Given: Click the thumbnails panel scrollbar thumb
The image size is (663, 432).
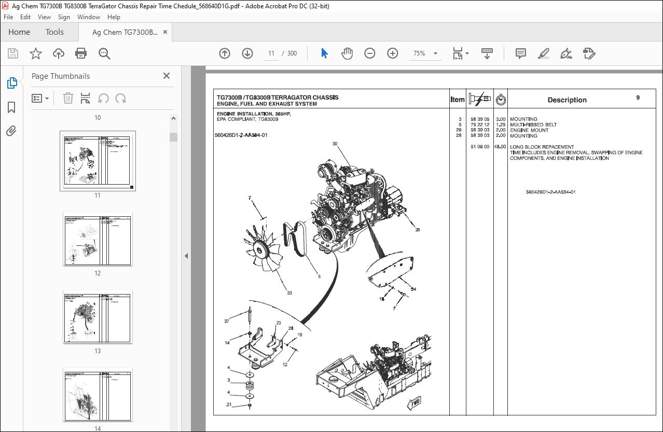Looking at the screenshot, I should [x=173, y=137].
